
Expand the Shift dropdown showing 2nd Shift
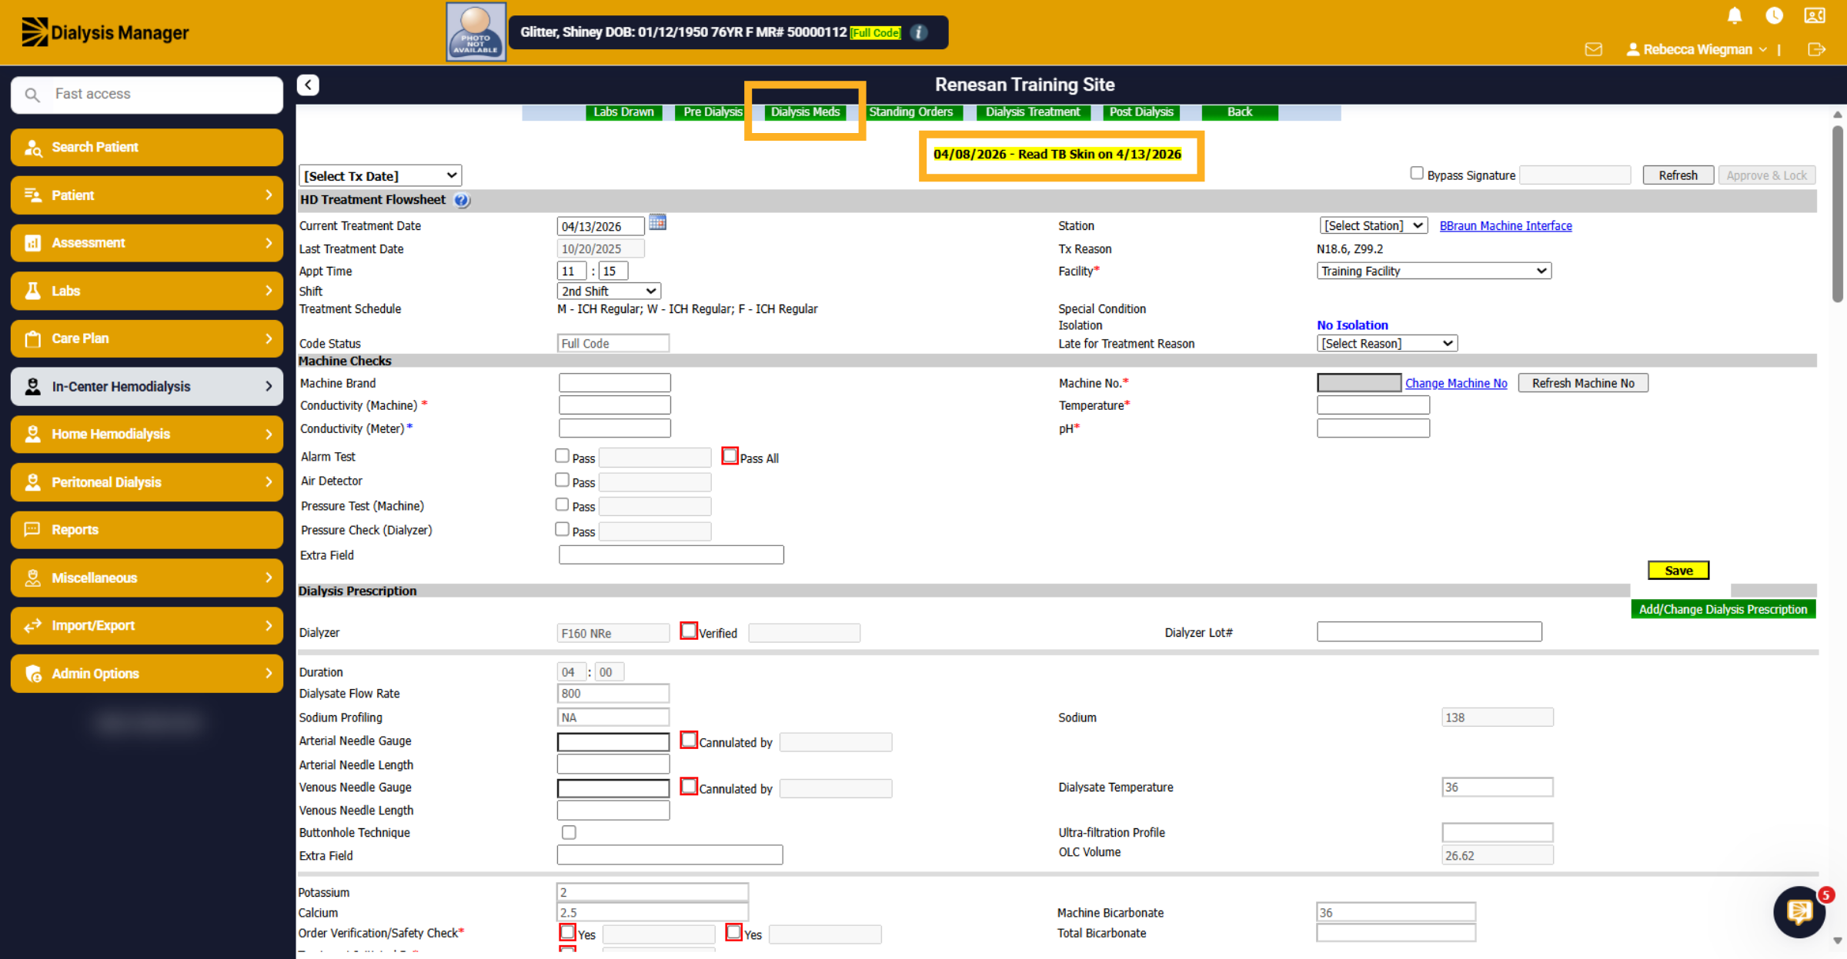pos(609,291)
